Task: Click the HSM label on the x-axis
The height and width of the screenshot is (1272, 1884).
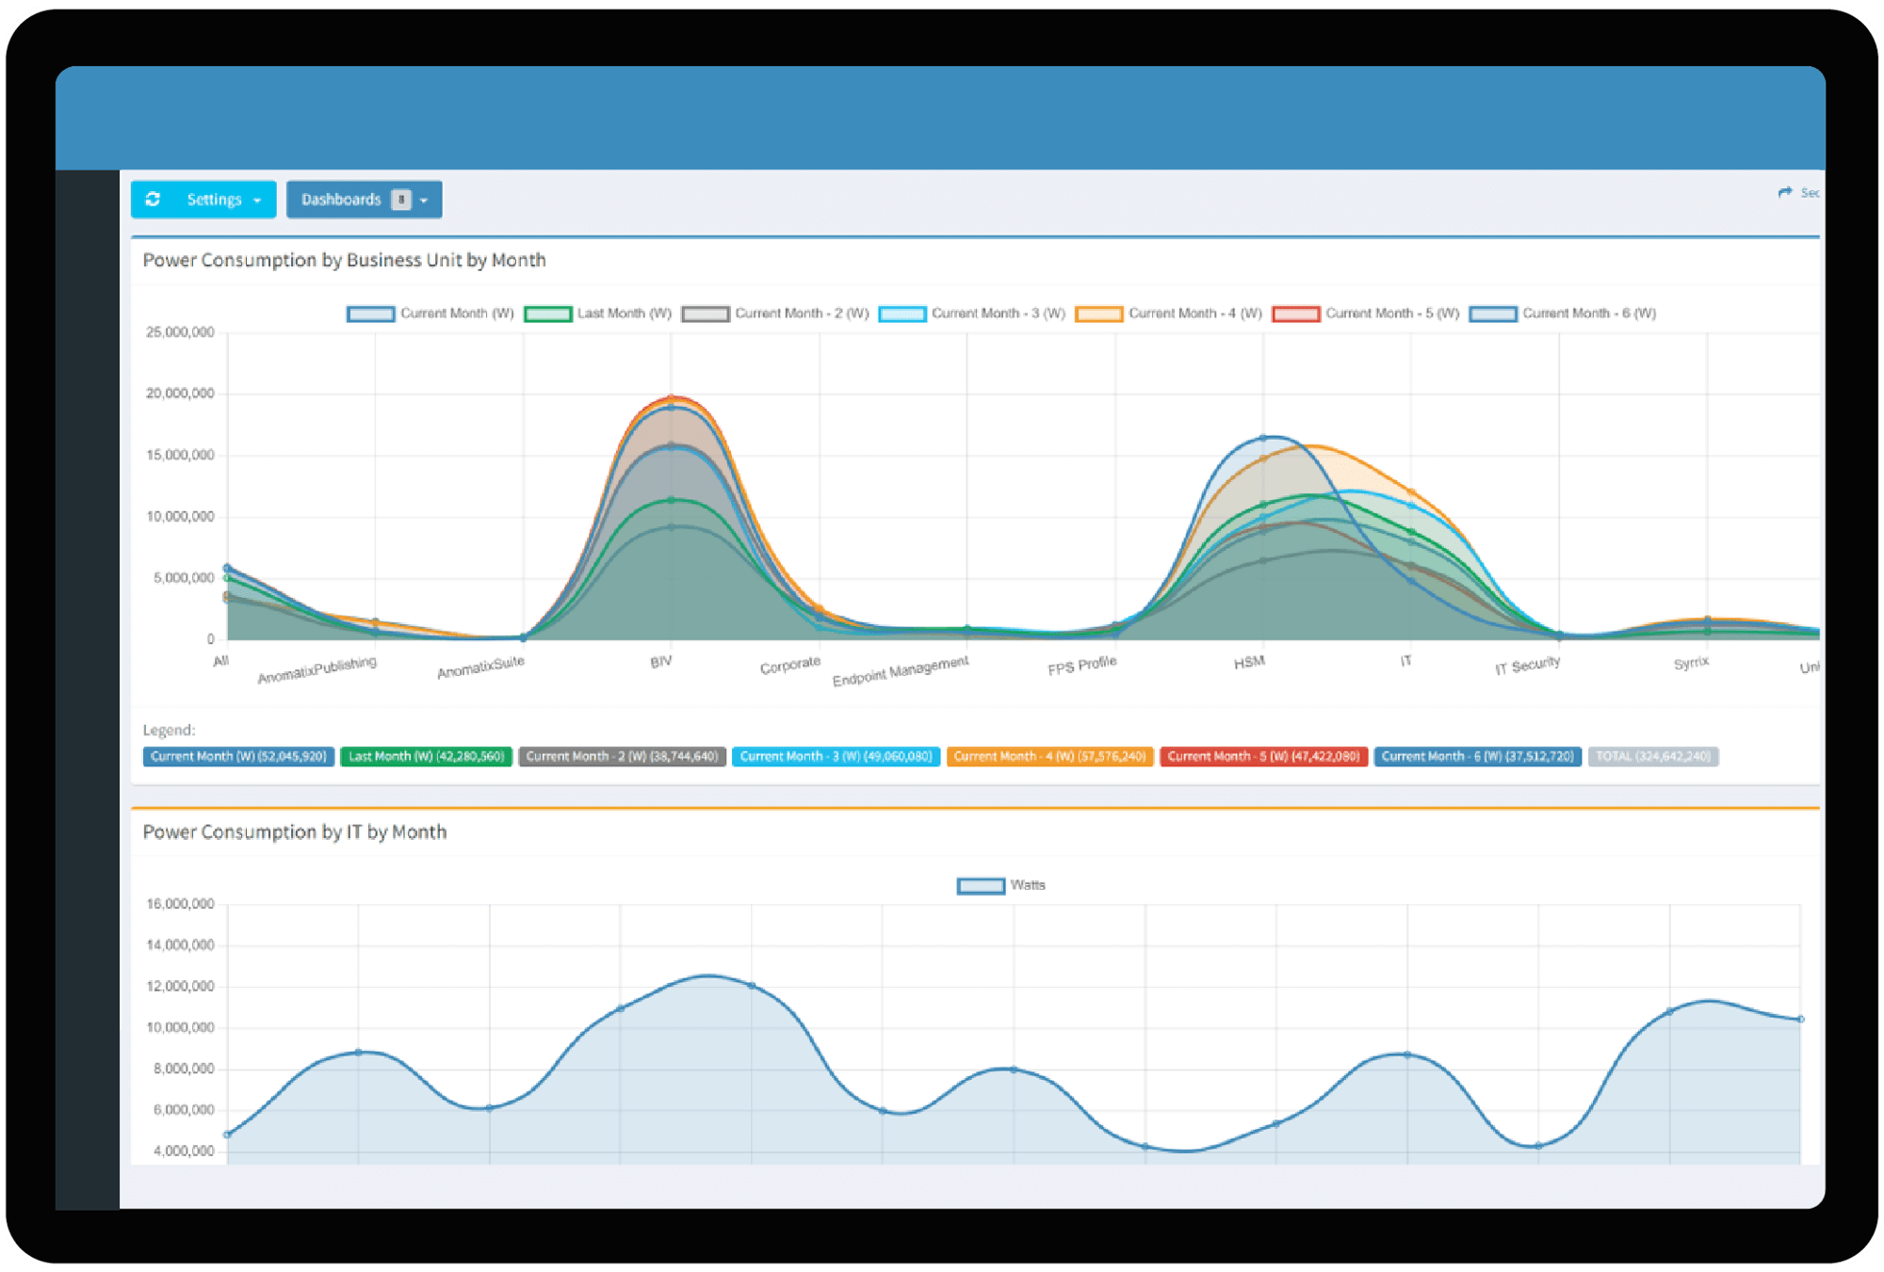Action: coord(1249,663)
